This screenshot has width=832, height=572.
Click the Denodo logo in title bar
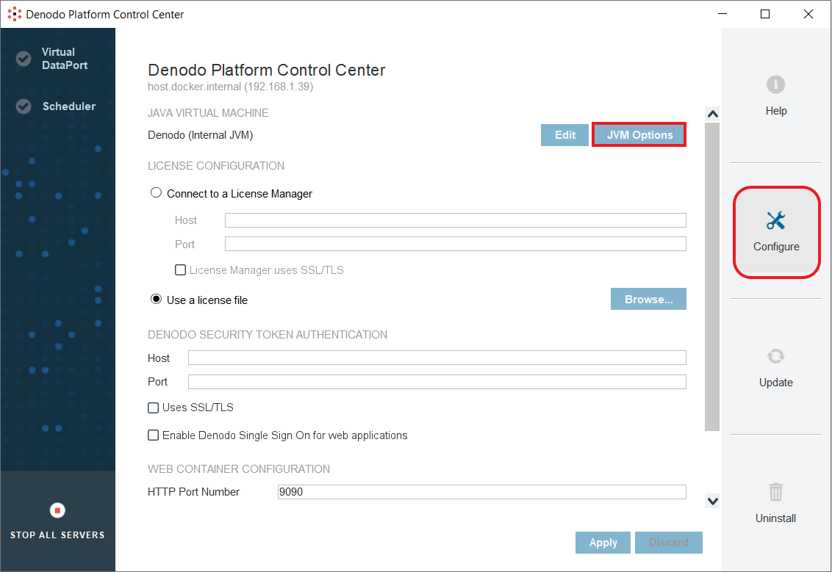click(14, 14)
